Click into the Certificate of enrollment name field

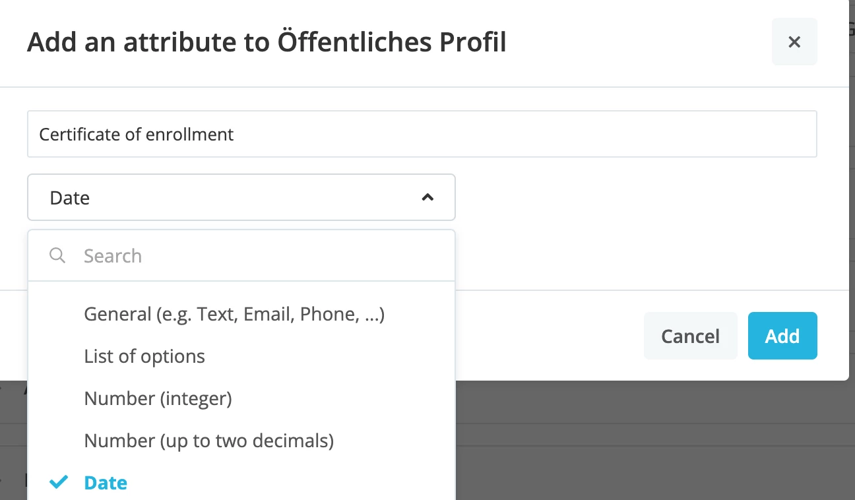click(422, 134)
